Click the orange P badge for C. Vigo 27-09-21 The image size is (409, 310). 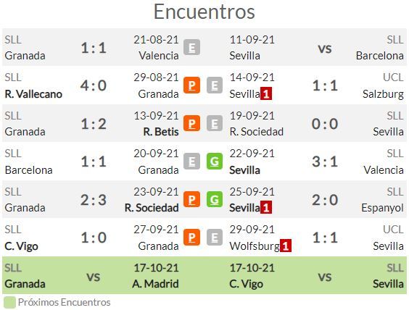coord(191,238)
